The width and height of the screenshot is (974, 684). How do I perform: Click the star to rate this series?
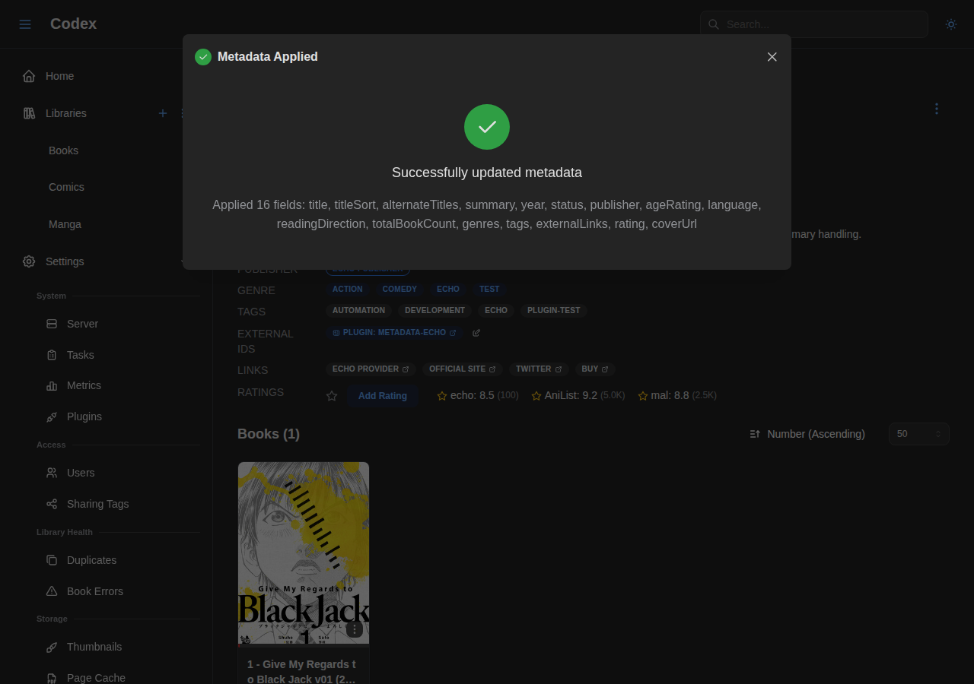(330, 395)
